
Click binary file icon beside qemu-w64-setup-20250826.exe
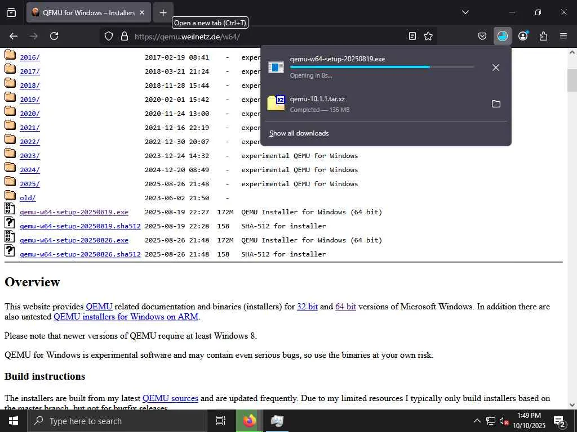(10, 236)
